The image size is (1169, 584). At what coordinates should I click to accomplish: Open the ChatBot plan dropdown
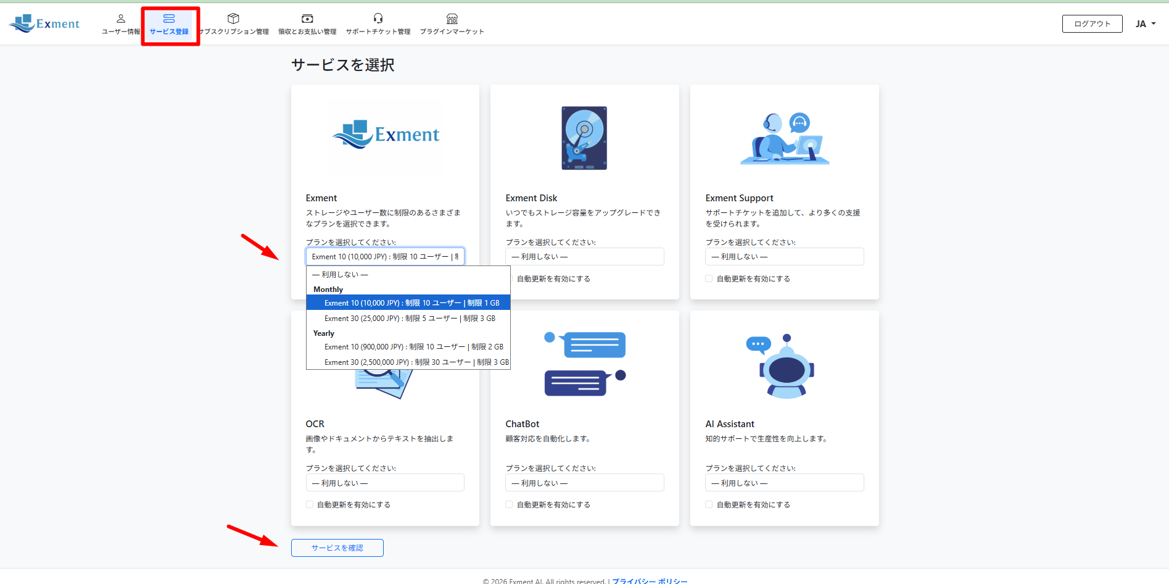click(585, 483)
